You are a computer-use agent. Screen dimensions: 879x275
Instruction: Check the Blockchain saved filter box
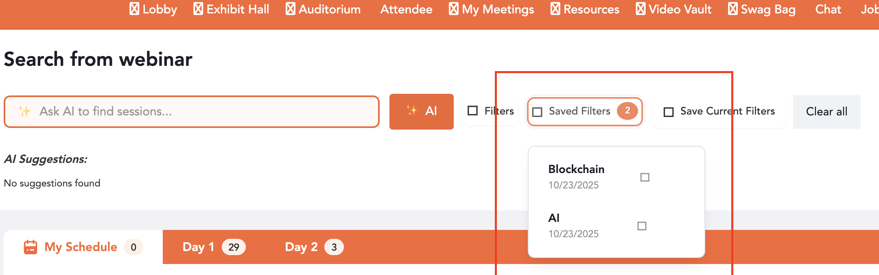tap(645, 177)
